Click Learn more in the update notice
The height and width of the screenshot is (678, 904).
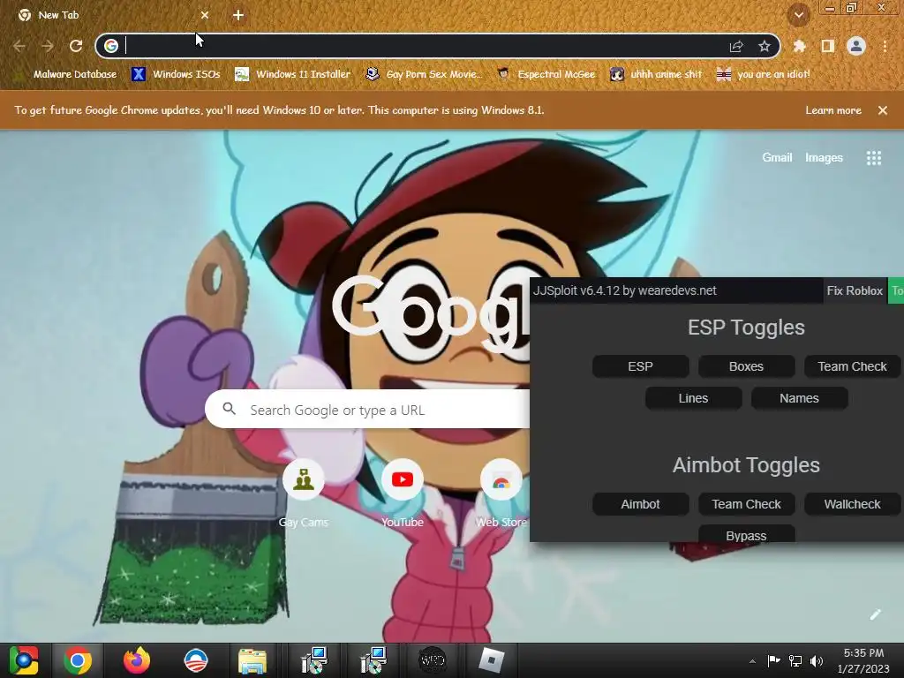click(833, 110)
